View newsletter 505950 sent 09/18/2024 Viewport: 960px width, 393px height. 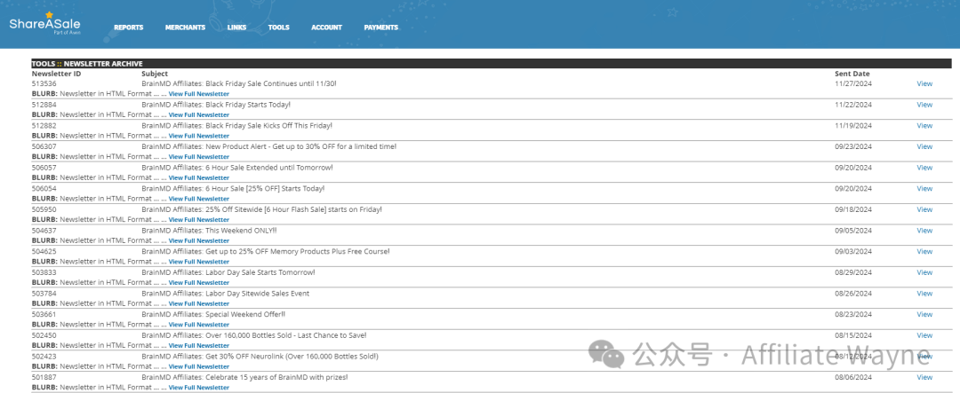point(924,209)
